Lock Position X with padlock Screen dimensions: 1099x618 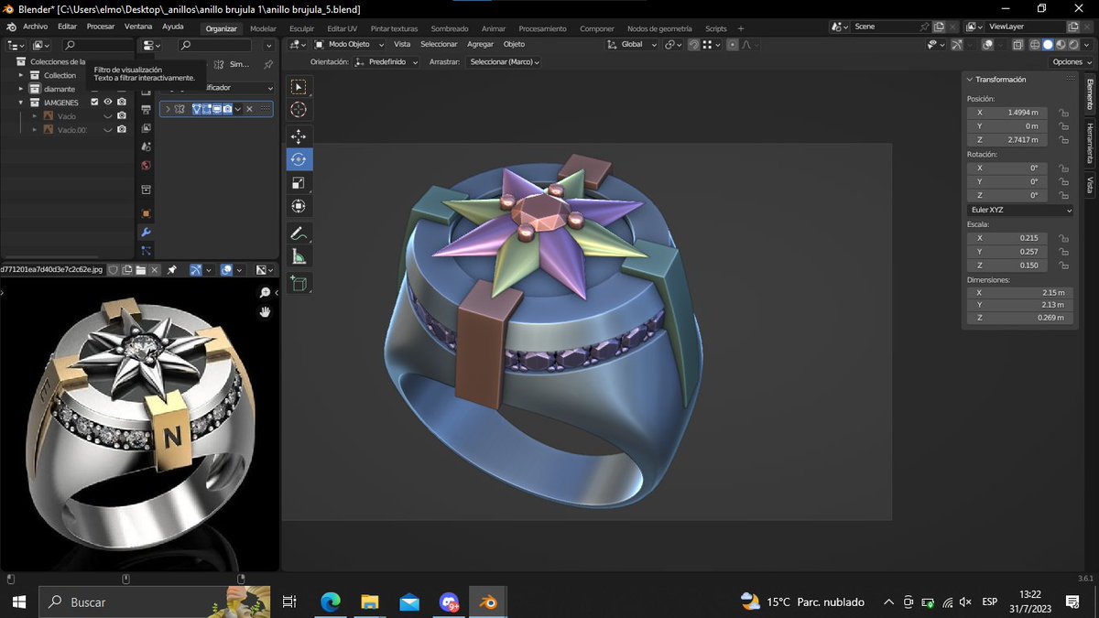1063,113
